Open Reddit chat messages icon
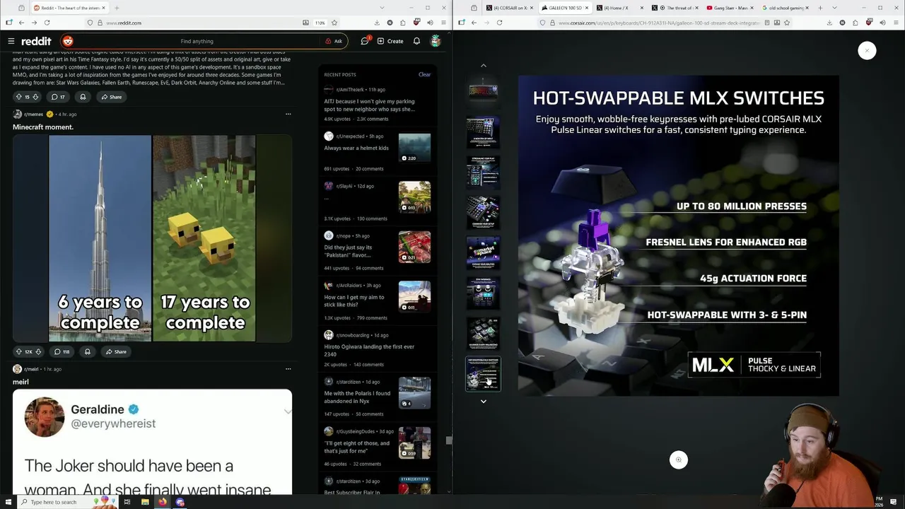This screenshot has width=905, height=509. point(365,41)
